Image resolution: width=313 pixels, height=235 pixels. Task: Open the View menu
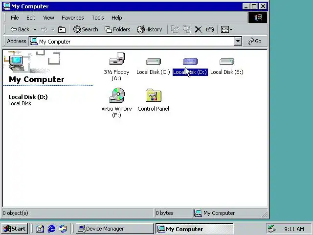48,18
